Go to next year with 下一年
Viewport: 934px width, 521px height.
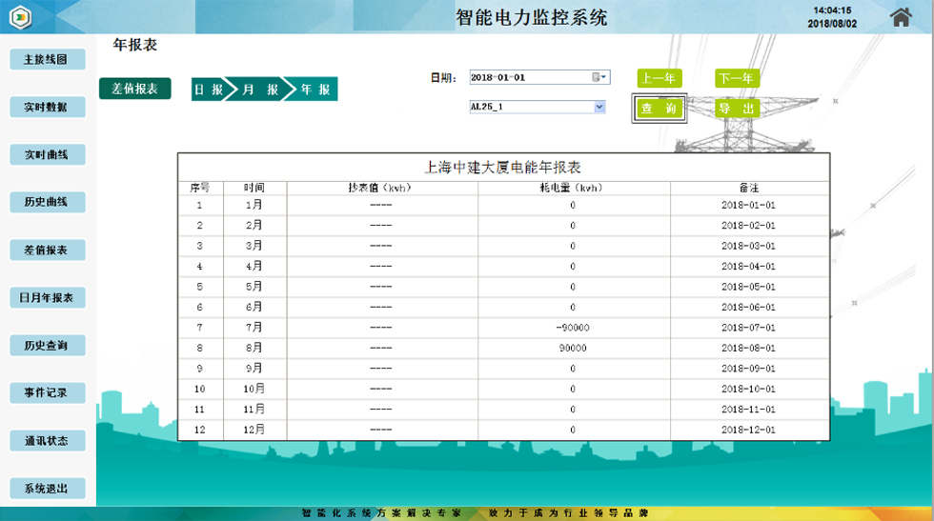(737, 78)
